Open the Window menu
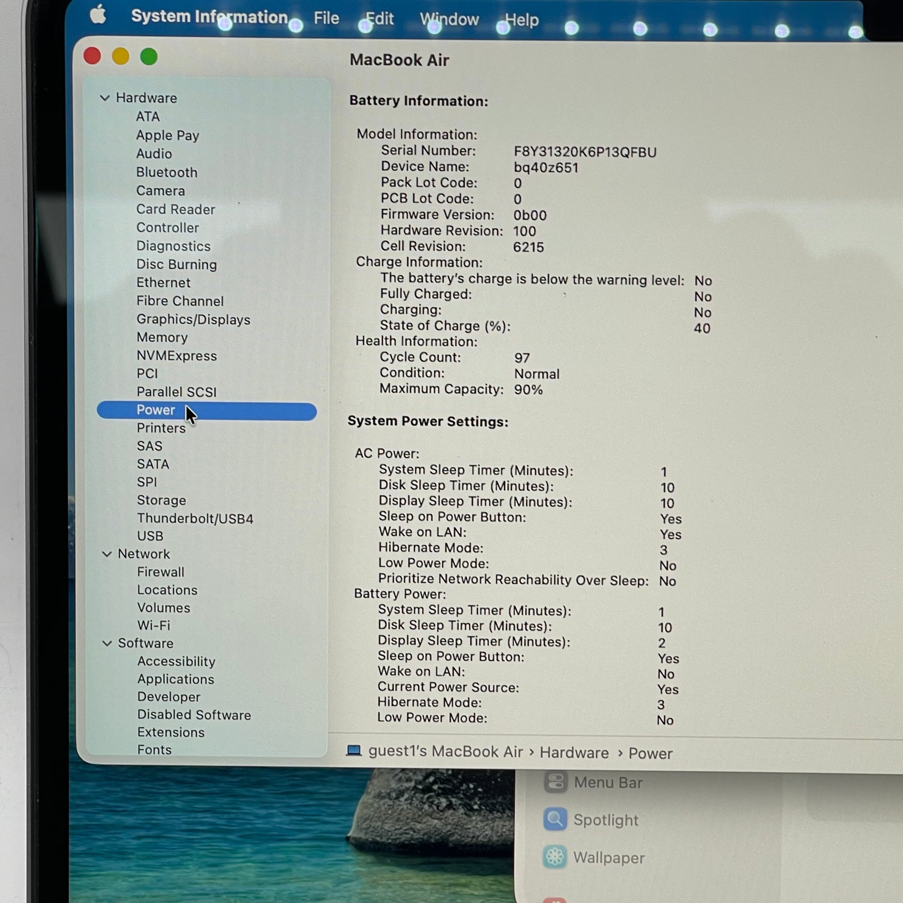Image resolution: width=903 pixels, height=903 pixels. tap(449, 19)
